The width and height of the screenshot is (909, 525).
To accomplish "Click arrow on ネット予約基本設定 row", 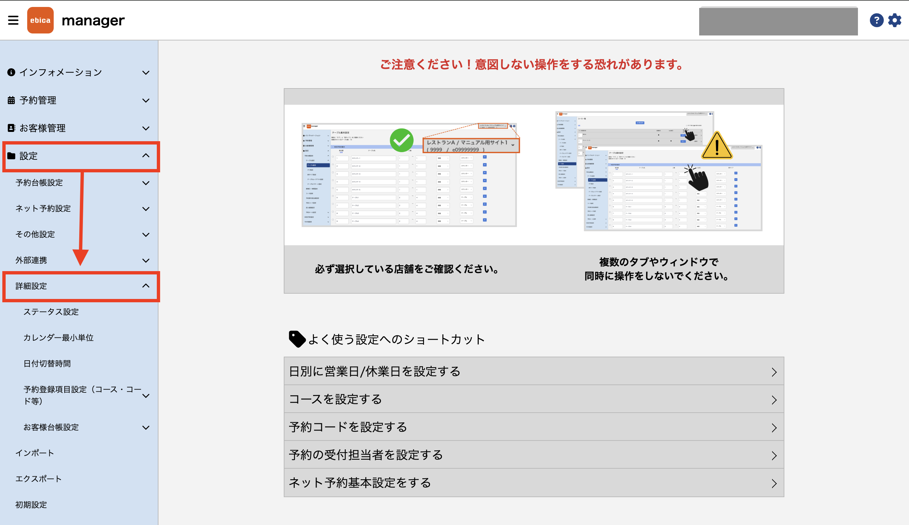I will 774,484.
